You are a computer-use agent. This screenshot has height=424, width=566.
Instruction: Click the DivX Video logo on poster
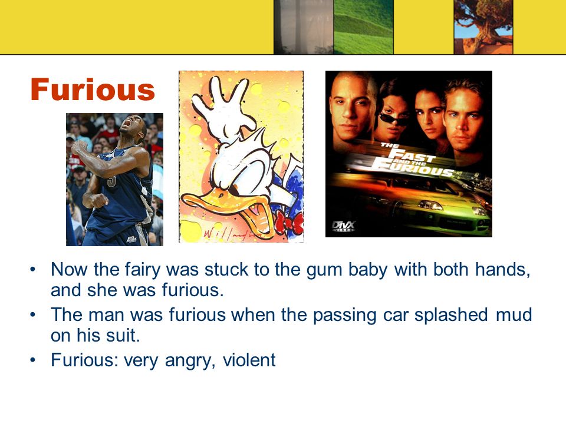(x=343, y=226)
